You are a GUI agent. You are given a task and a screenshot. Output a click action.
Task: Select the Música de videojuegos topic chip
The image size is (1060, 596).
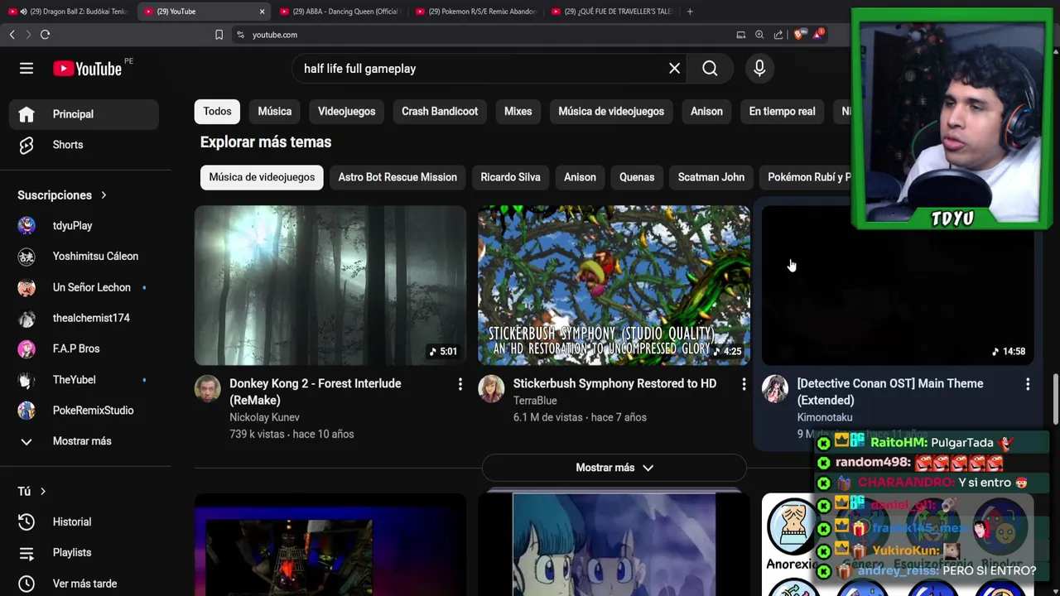pos(262,177)
